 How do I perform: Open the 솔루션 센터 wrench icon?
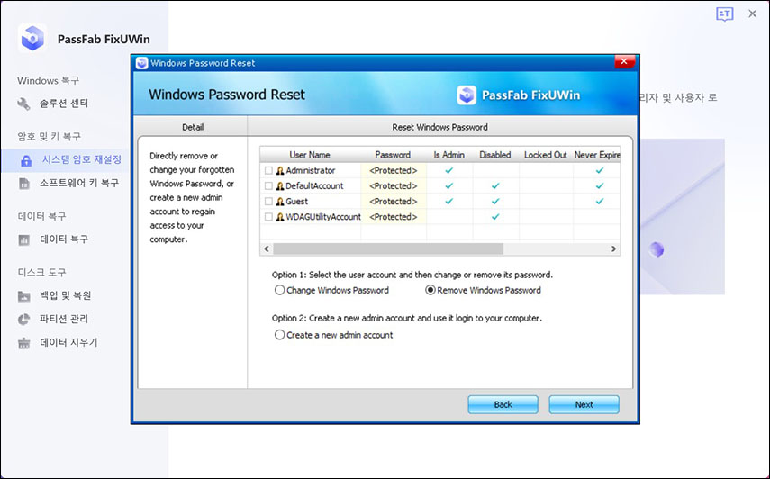coord(24,104)
